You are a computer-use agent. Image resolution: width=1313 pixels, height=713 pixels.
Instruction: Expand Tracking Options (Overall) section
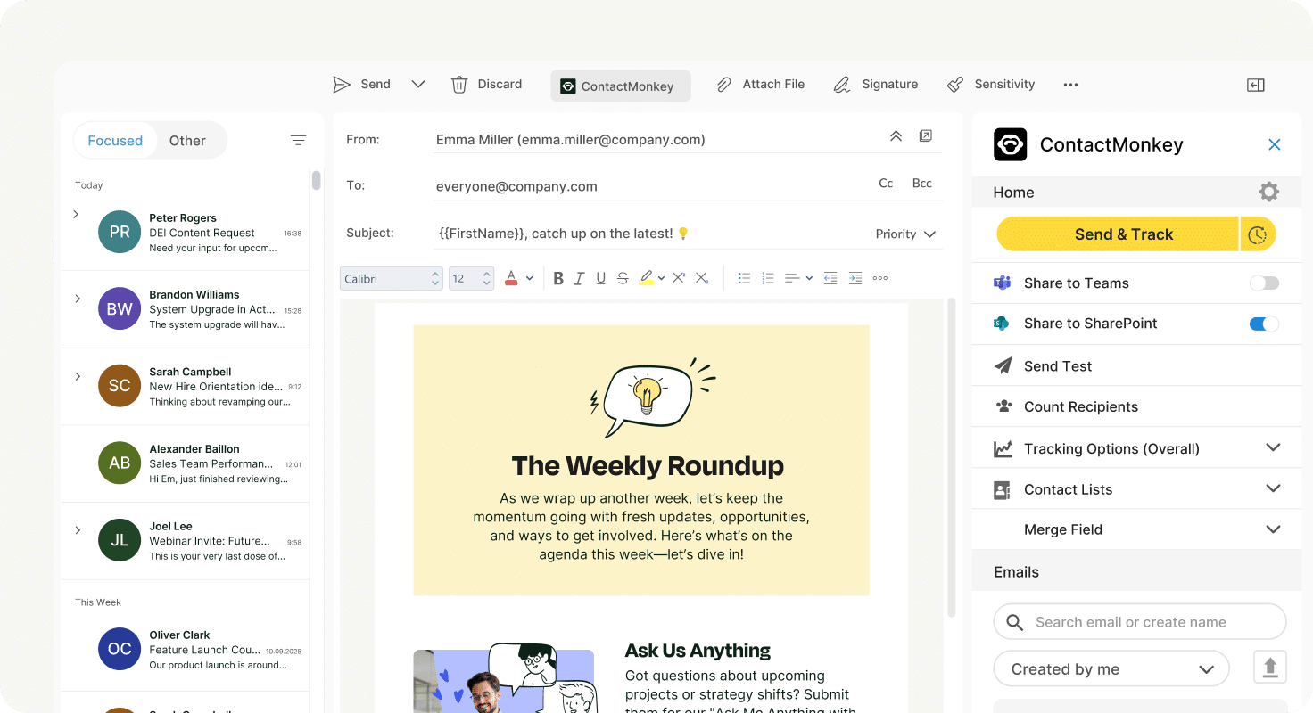[1273, 447]
